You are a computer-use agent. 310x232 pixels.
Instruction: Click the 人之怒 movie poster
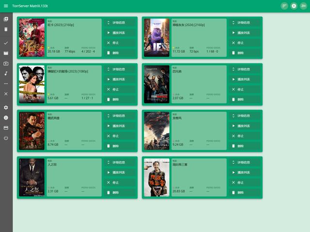tap(31, 177)
